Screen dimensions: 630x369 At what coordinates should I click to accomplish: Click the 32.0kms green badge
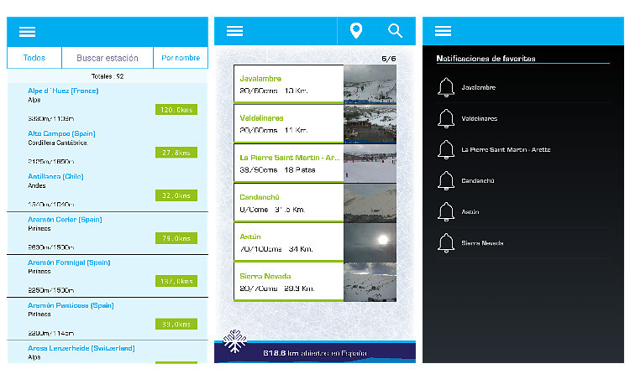pos(176,195)
